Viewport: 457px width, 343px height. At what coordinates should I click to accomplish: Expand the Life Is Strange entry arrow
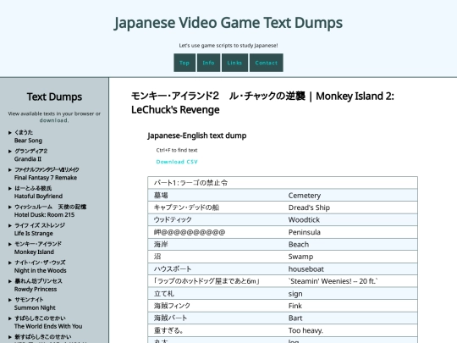(10, 226)
